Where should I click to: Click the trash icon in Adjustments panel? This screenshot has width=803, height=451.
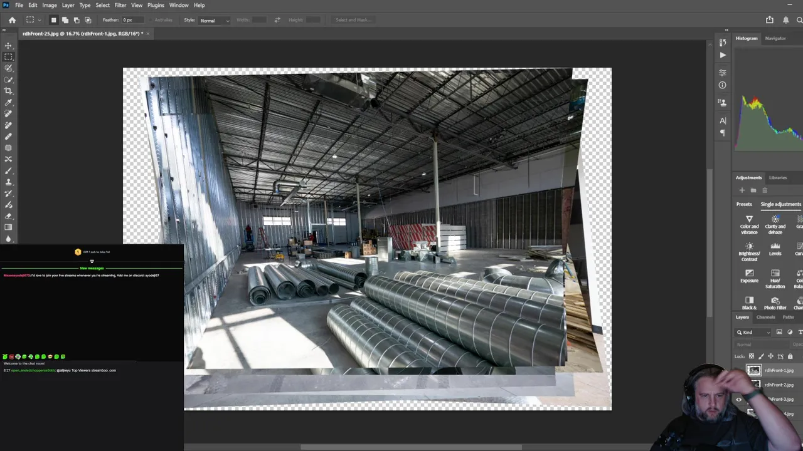764,190
